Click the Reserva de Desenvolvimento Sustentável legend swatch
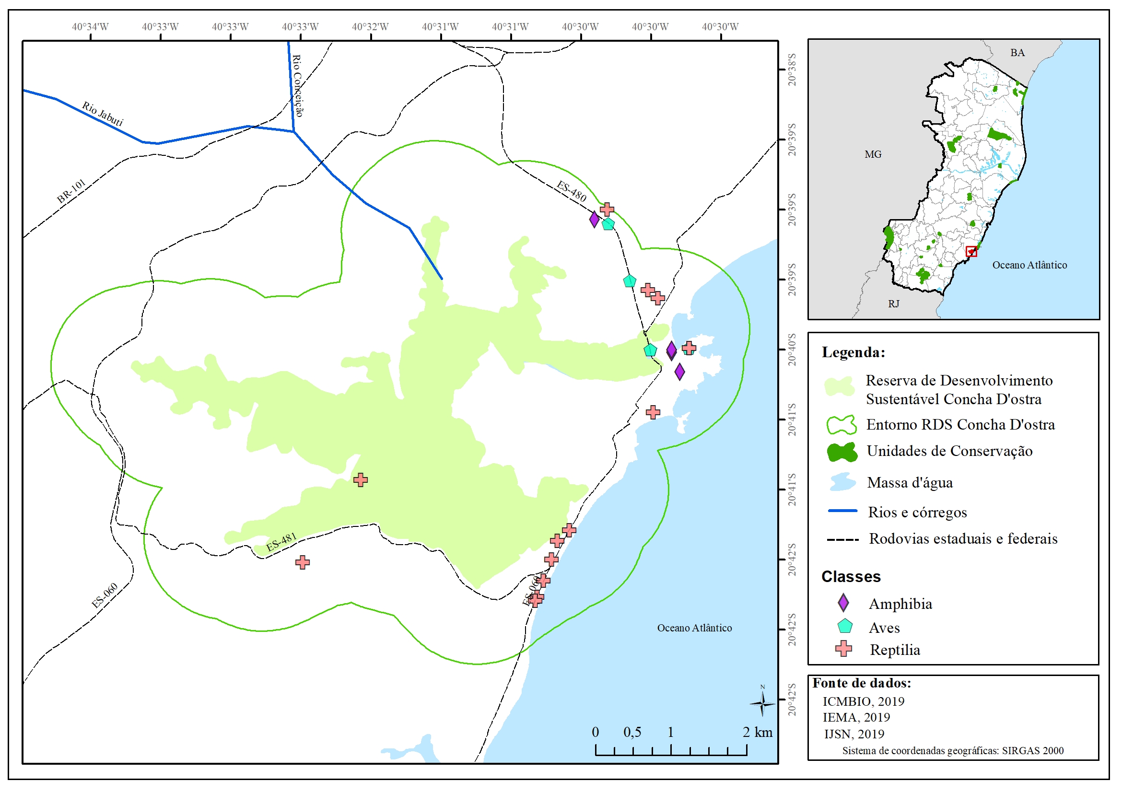Screen dimensions: 1122x793 coord(840,386)
